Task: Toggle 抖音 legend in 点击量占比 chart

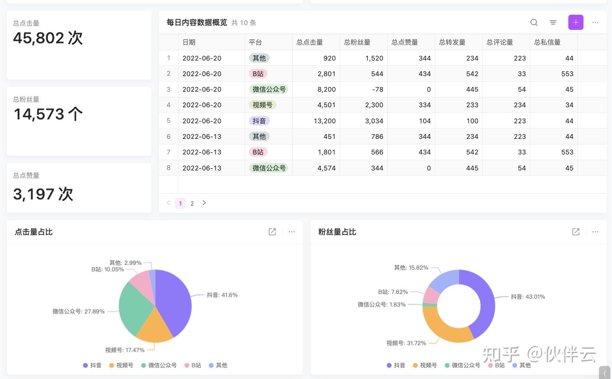Action: [92, 365]
